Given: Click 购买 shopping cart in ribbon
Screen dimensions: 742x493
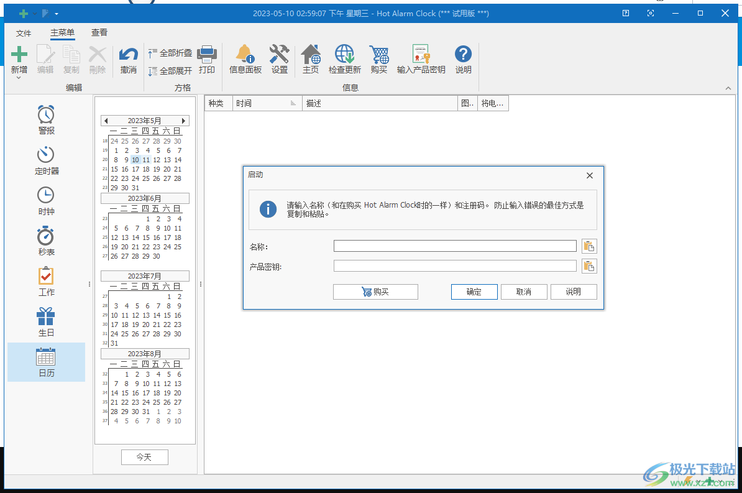Looking at the screenshot, I should point(379,54).
